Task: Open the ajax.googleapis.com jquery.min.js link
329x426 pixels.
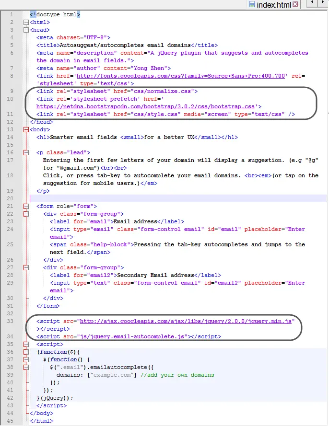Action: coord(186,321)
